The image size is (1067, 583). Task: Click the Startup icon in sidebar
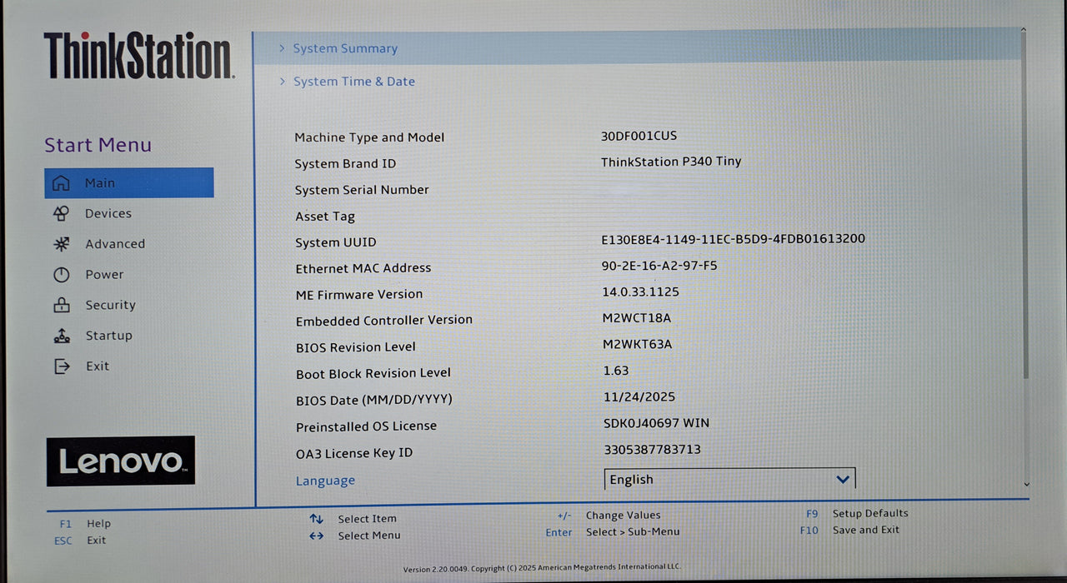click(62, 336)
